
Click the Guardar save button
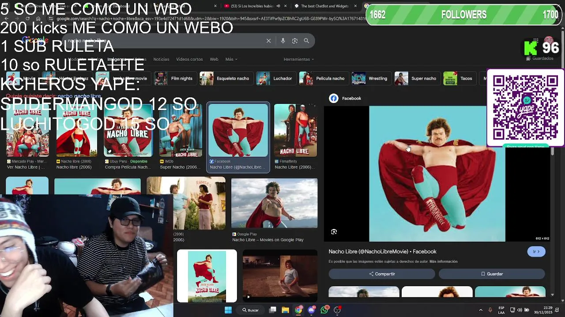point(492,274)
